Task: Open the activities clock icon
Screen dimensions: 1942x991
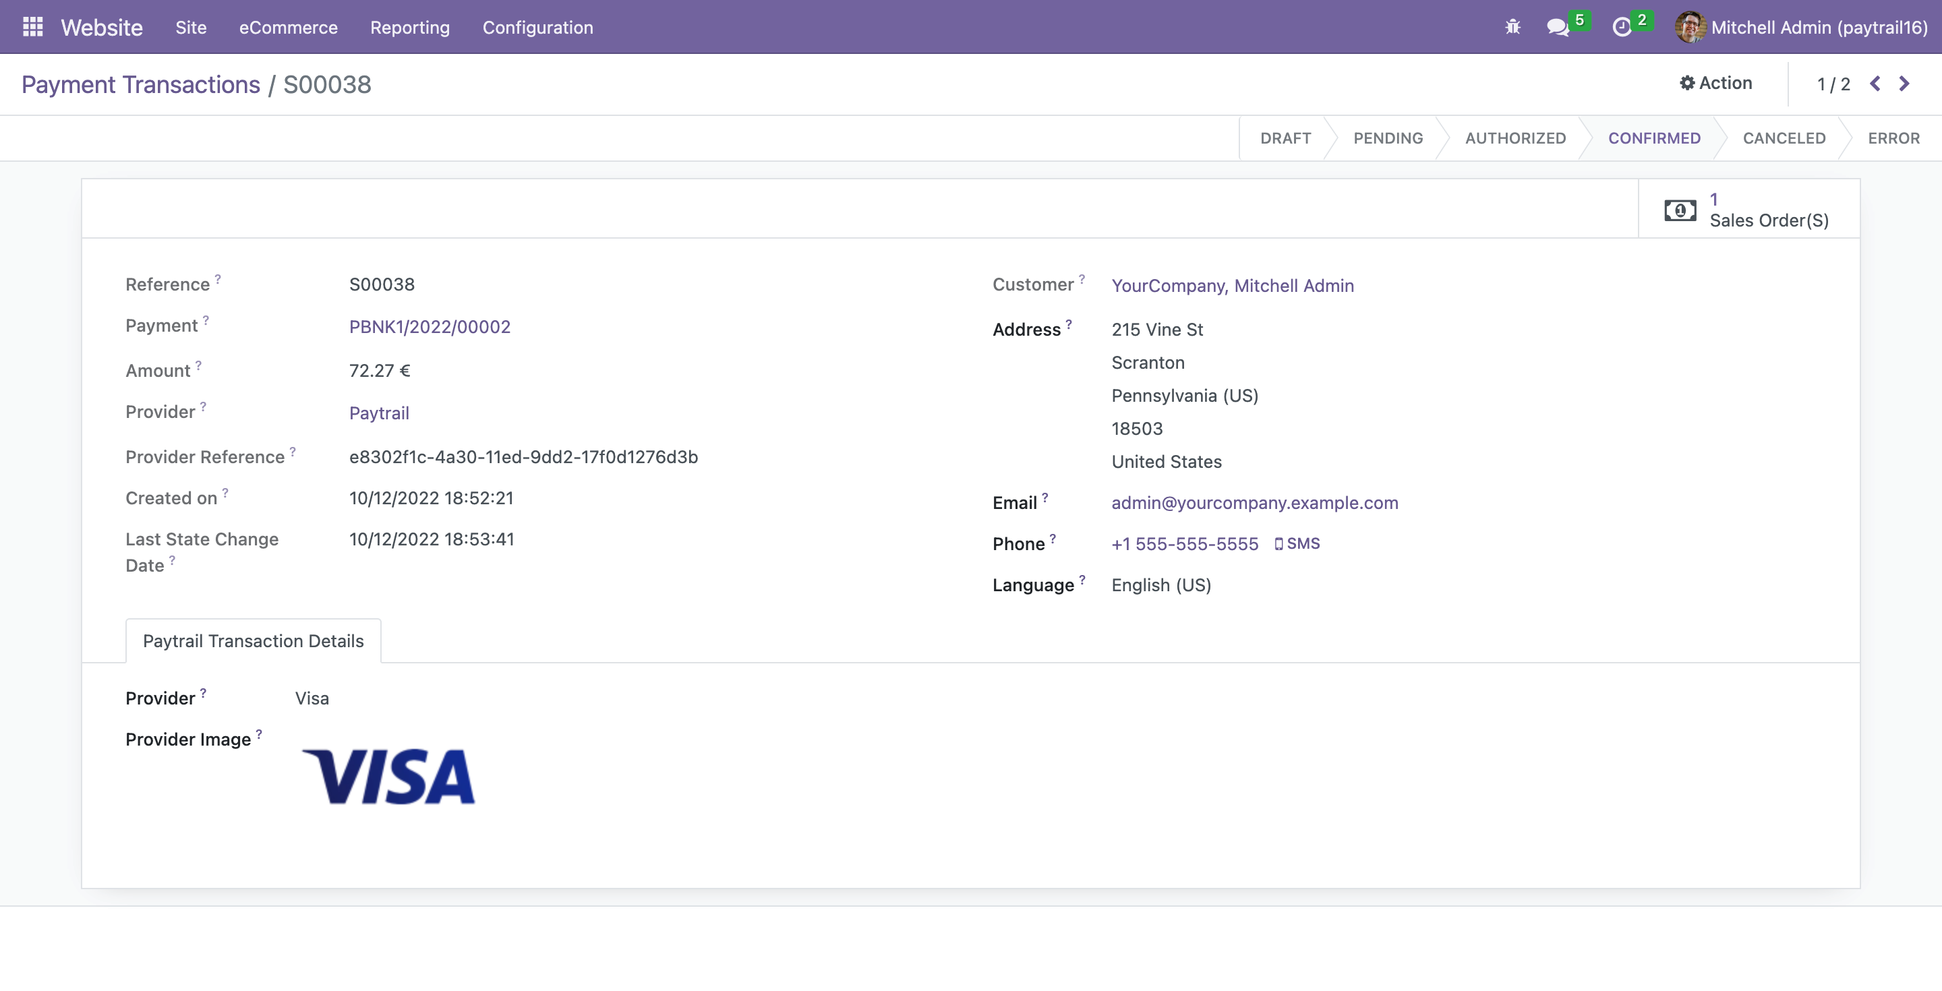Action: [1622, 27]
